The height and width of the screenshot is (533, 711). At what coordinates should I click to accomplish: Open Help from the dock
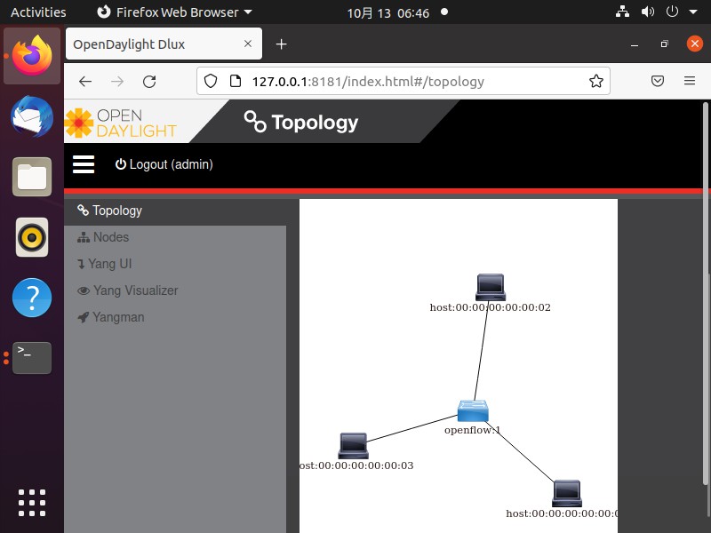[32, 298]
